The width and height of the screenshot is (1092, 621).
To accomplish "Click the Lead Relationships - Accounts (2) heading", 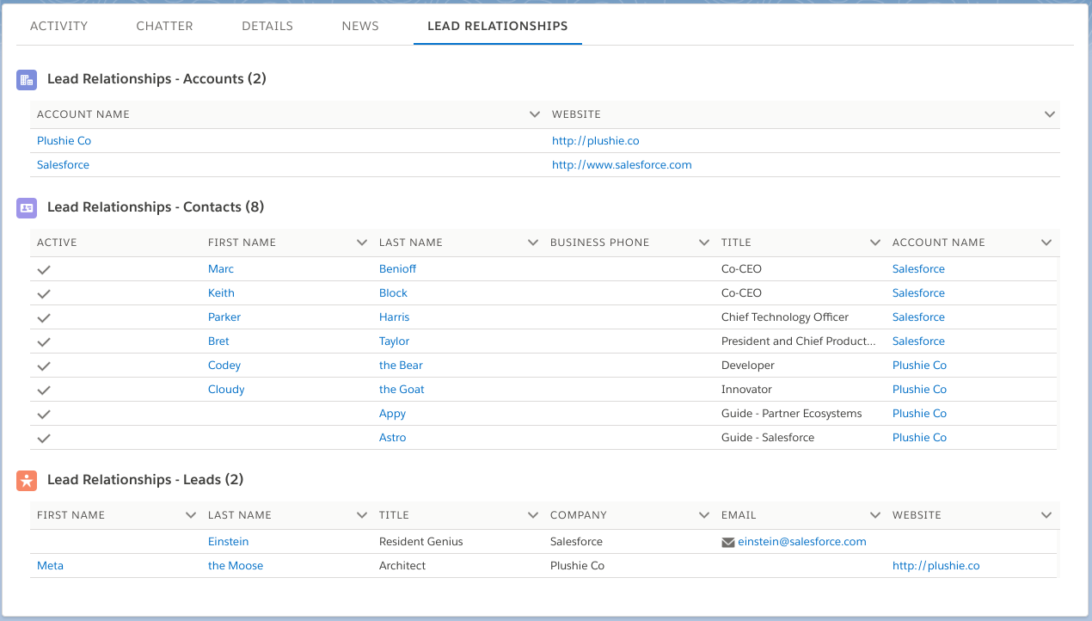I will pyautogui.click(x=156, y=79).
